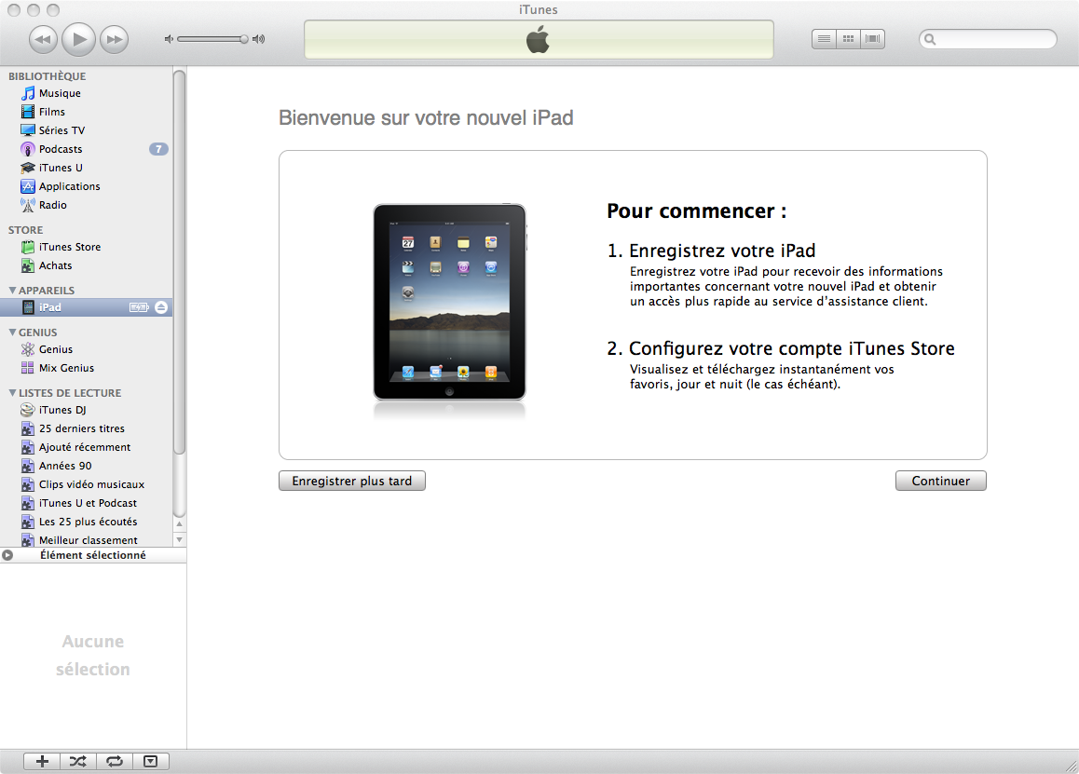Click the Continuer button

click(x=941, y=481)
